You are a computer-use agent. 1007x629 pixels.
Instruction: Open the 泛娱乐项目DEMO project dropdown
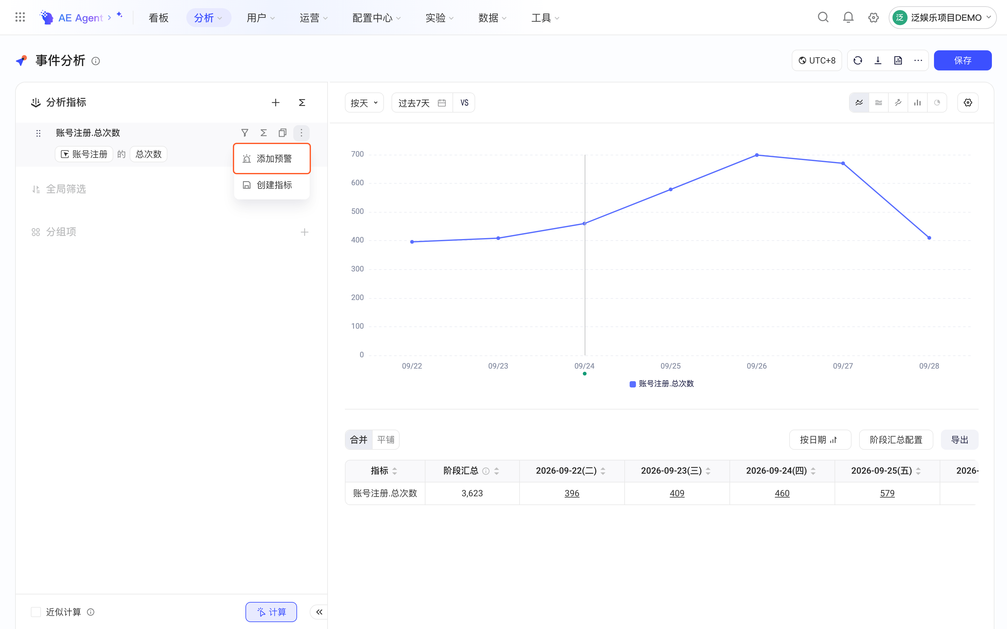(x=942, y=18)
